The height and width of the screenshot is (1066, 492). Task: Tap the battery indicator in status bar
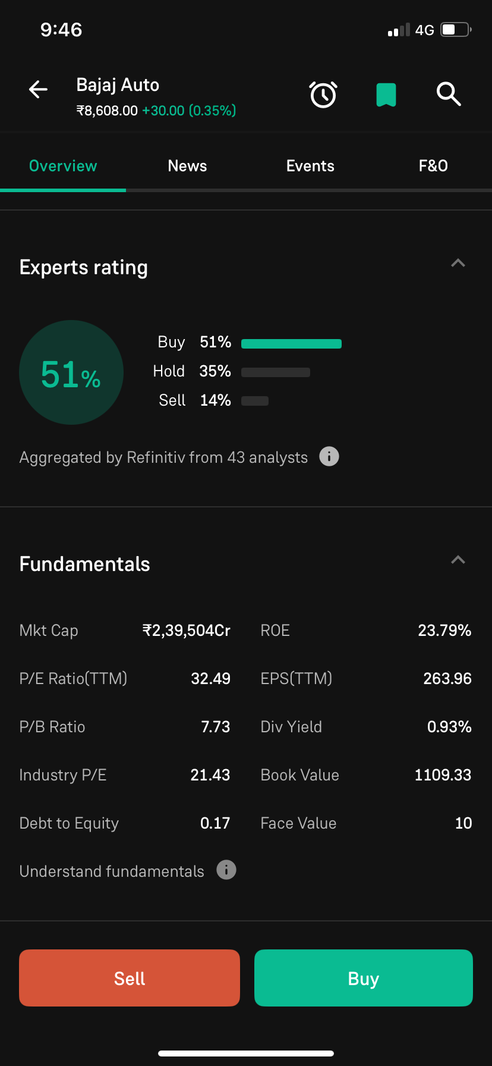(456, 30)
